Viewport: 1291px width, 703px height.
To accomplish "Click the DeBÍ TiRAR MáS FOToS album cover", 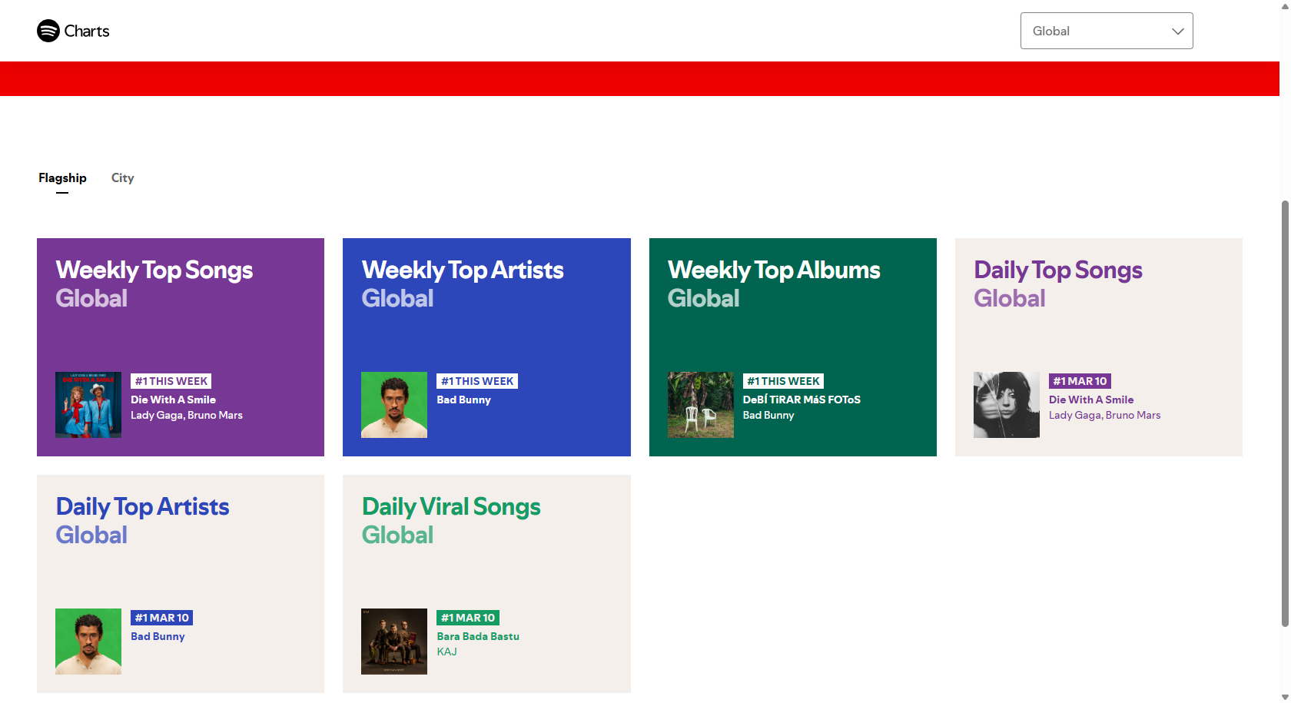I will (701, 405).
